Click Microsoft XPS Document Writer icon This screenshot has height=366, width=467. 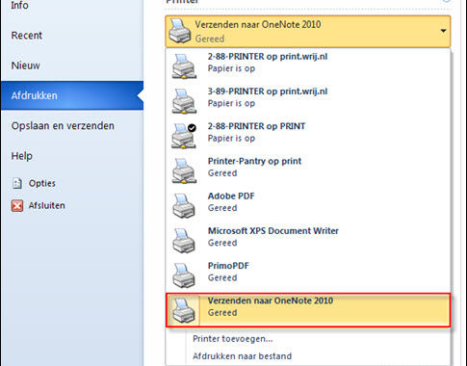tap(184, 241)
